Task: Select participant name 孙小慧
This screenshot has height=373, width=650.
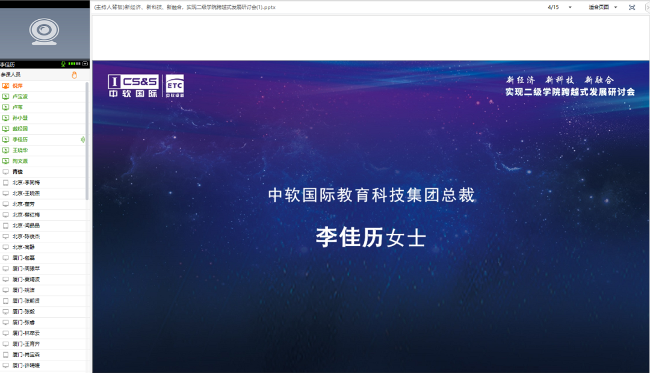Action: (x=20, y=118)
